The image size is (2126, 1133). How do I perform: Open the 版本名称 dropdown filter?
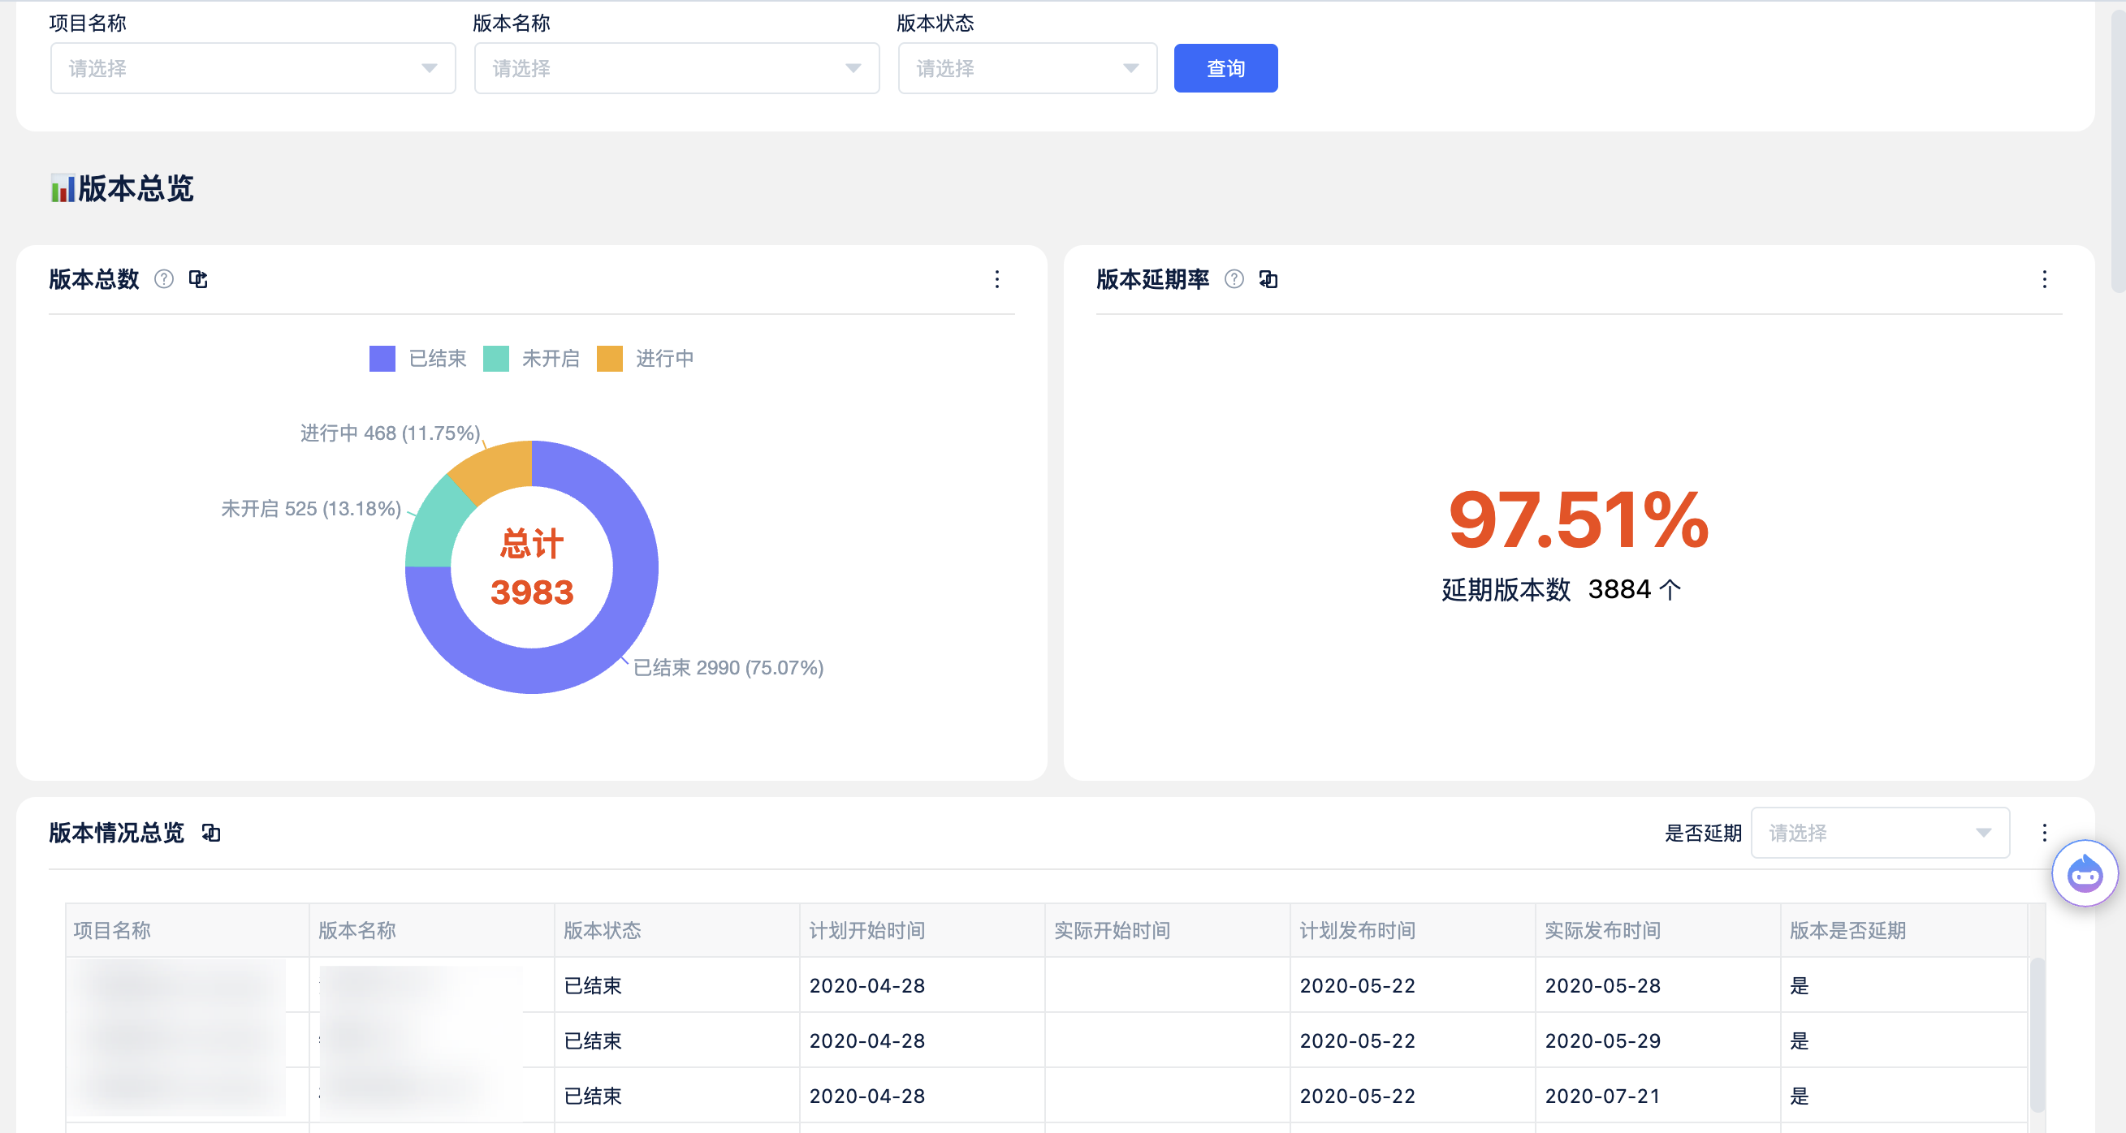[x=676, y=68]
